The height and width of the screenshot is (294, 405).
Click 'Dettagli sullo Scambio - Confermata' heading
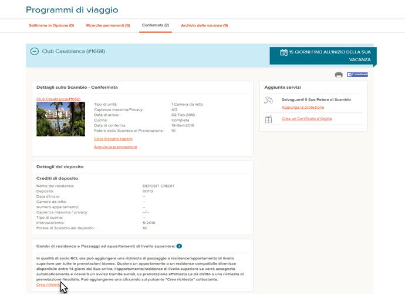pyautogui.click(x=77, y=88)
